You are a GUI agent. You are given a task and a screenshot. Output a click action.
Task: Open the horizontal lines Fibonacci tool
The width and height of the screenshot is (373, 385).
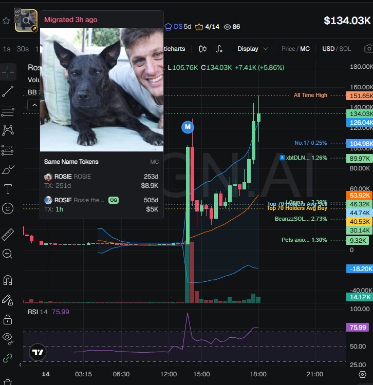[8, 110]
